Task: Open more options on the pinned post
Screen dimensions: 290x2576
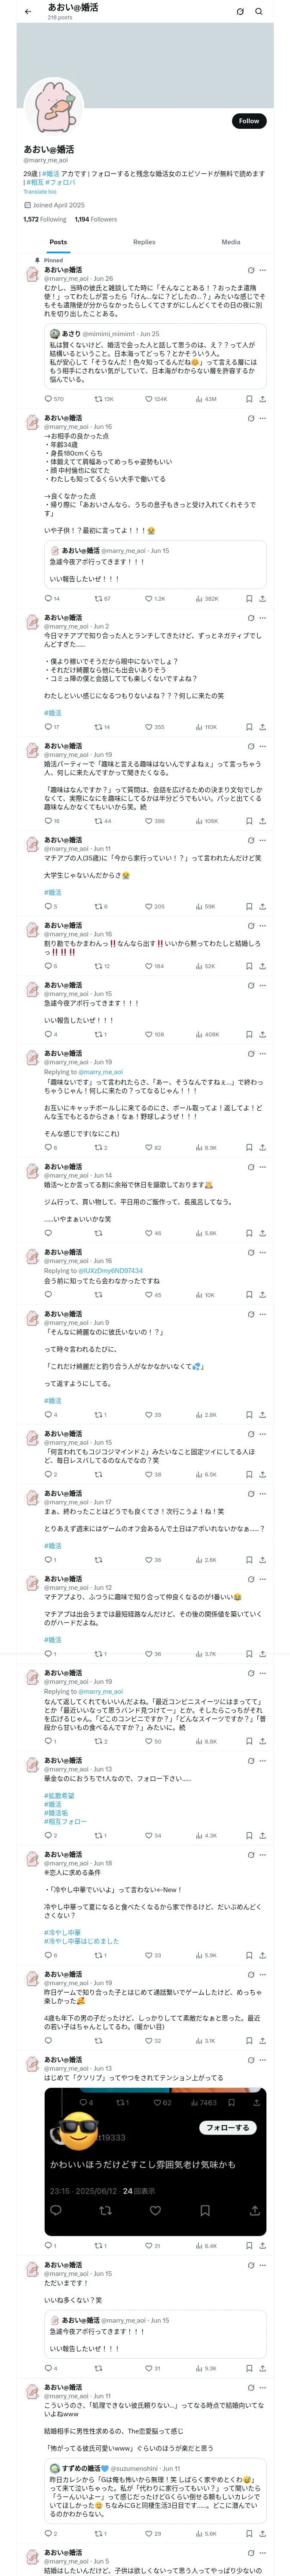Action: [x=263, y=270]
